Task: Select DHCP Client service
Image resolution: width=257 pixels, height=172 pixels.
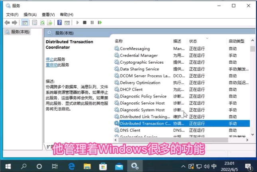Action: pos(182,90)
